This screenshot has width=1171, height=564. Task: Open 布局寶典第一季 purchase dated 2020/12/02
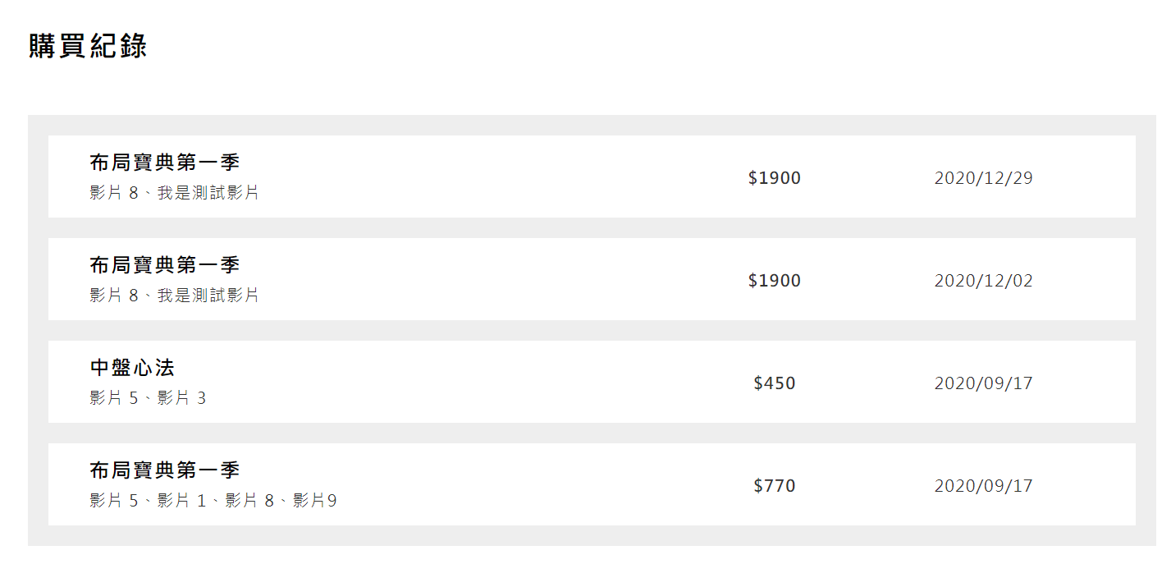tap(164, 265)
